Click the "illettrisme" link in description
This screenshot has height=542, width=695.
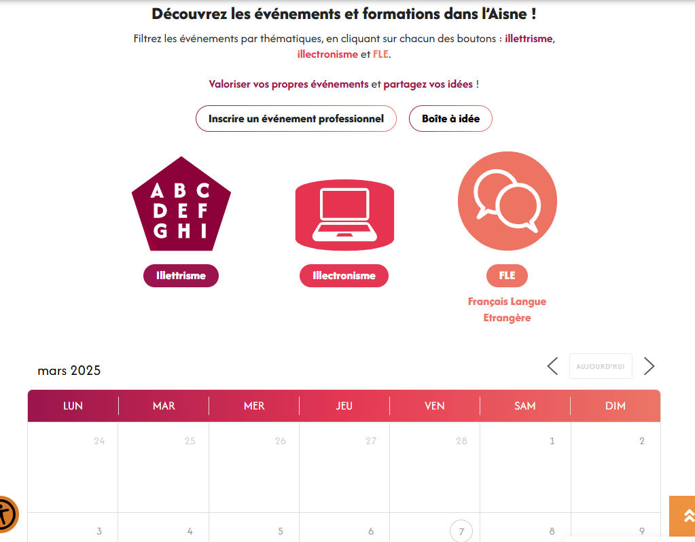(x=529, y=39)
